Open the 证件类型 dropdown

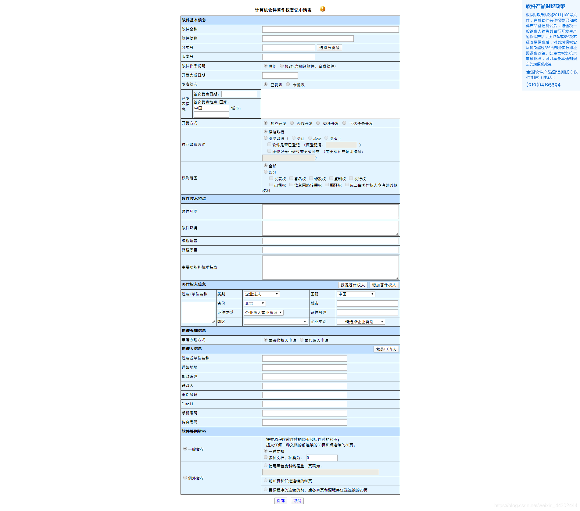[x=263, y=313]
